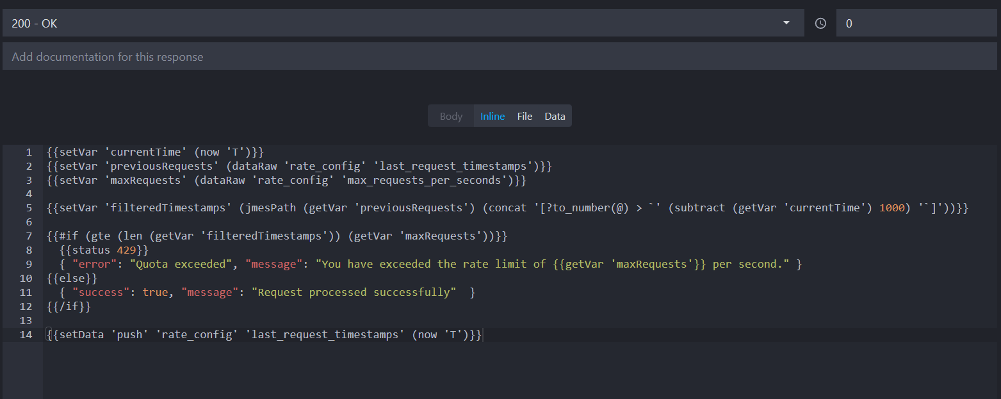
Task: Click line number 5 in the gutter
Action: [28, 208]
